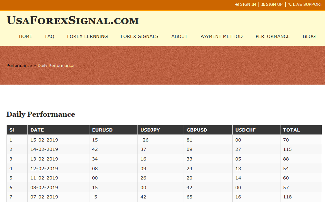Click TOTAL value 57 for 08-02-2019

[x=286, y=188]
